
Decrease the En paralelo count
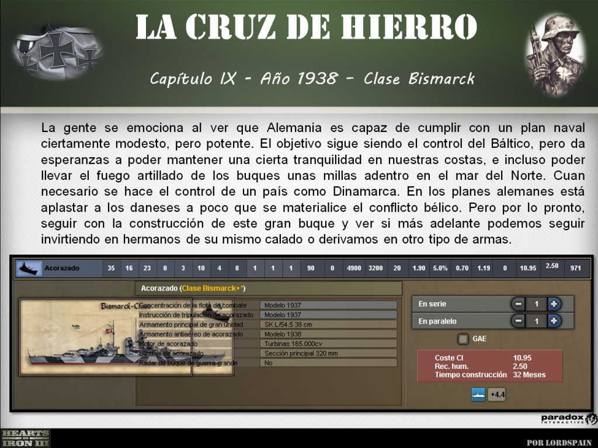[x=519, y=321]
